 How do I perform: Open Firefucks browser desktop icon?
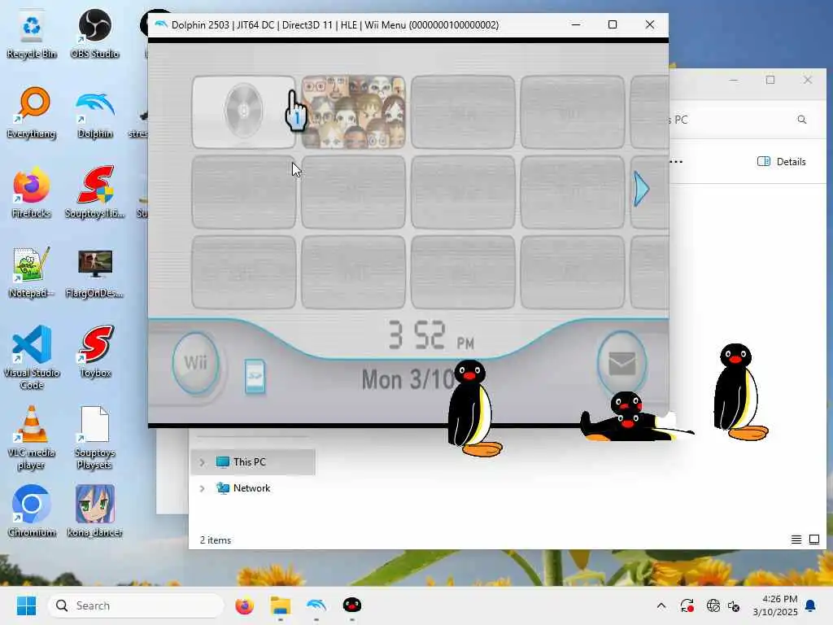coord(32,193)
